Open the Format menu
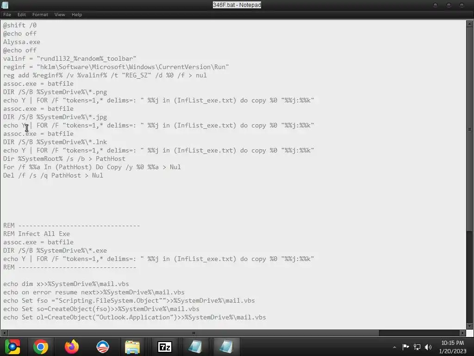 [x=40, y=14]
